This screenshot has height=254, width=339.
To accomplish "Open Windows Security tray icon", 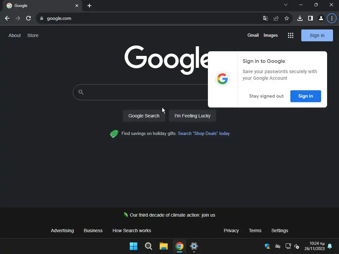I will [267, 246].
